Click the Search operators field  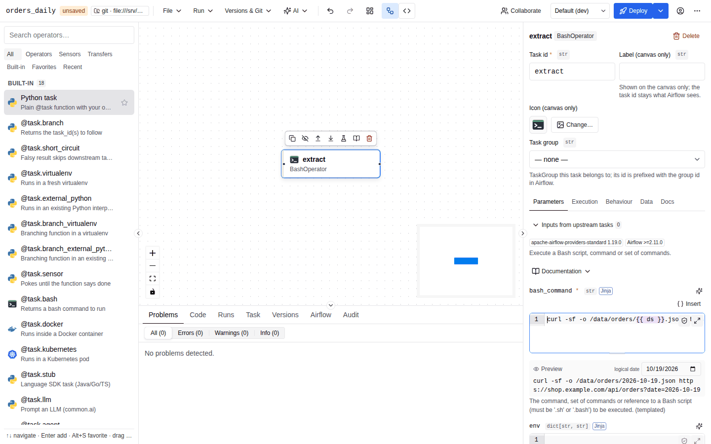(x=69, y=35)
